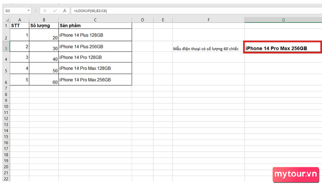
Task: Click the formula bar with =LOOKUP(60,B2:C6)
Action: 196,11
